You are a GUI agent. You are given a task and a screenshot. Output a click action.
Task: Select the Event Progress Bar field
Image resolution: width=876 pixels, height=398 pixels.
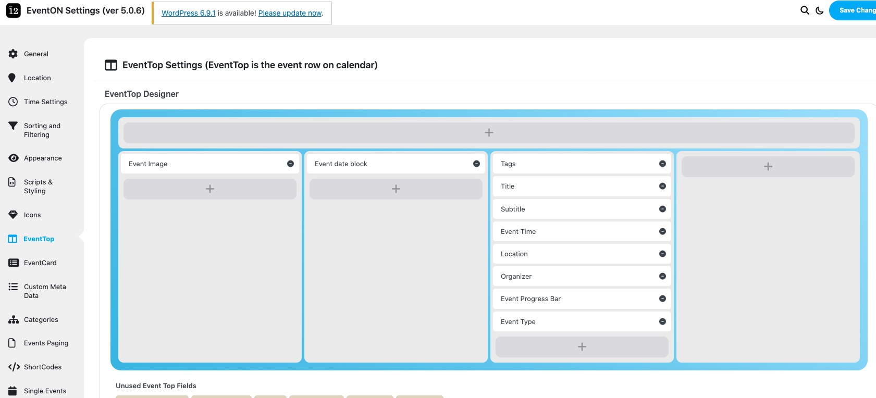pos(530,298)
